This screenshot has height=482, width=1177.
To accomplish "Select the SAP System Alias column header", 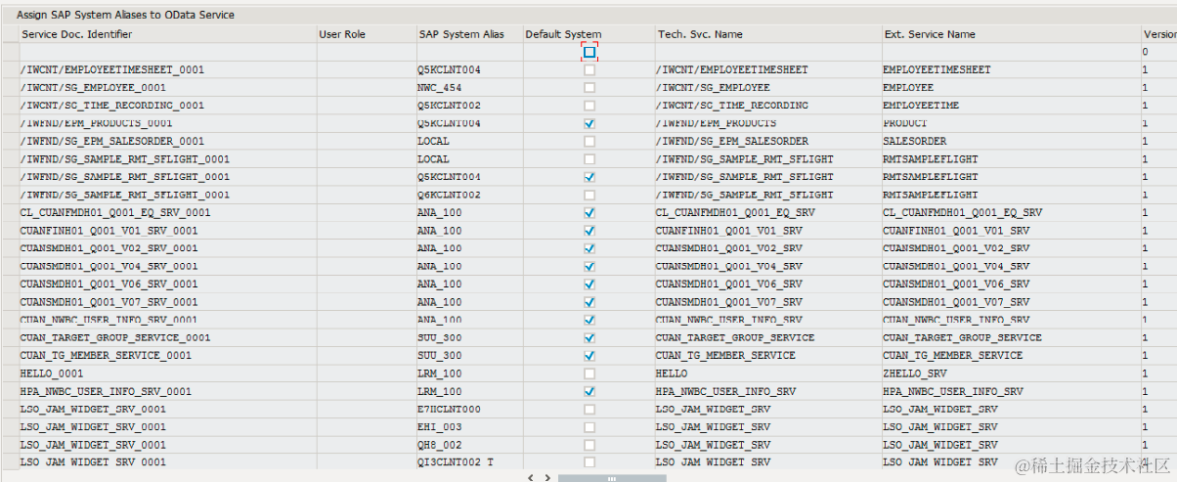I will [x=469, y=34].
